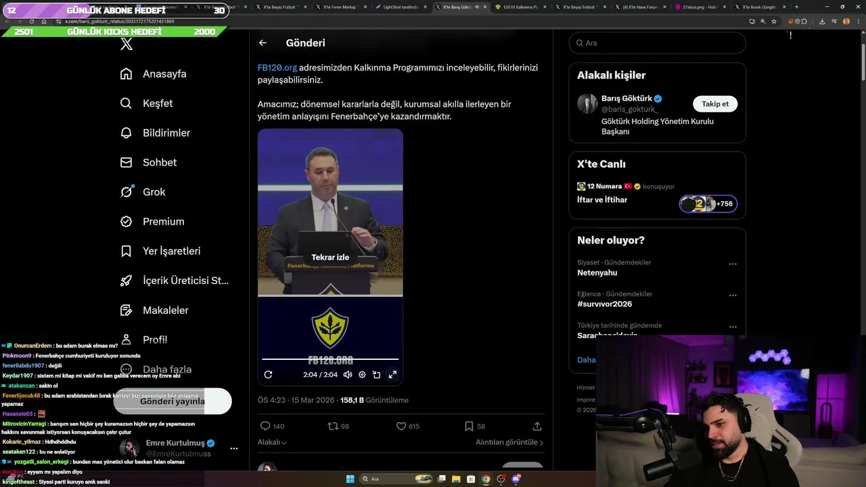Switch to LightShot browser tab
This screenshot has width=866, height=487.
click(400, 7)
